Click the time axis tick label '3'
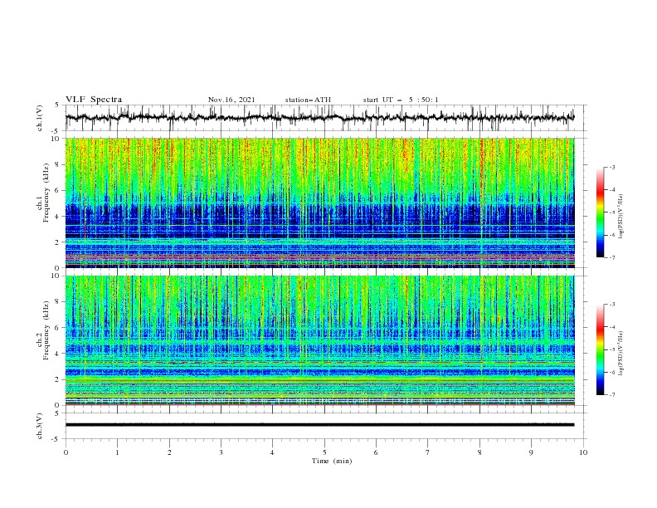Viewport: 657px width, 508px height. coord(221,452)
